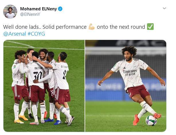
Task: Expand the tweet options chevron
Action: coord(164,8)
